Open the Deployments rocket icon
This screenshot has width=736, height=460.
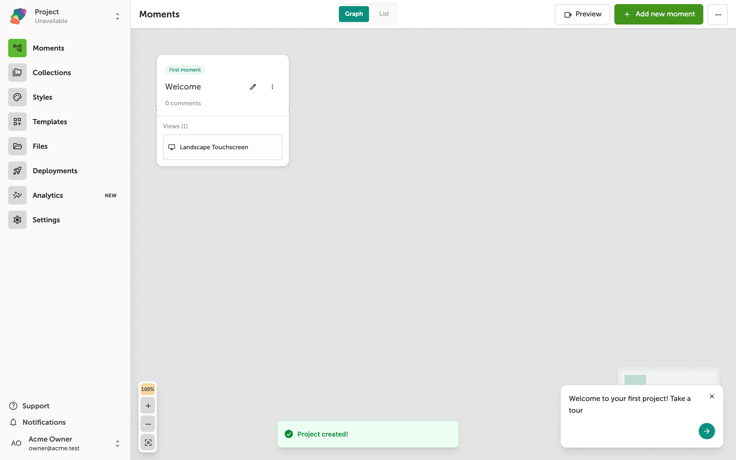17,171
